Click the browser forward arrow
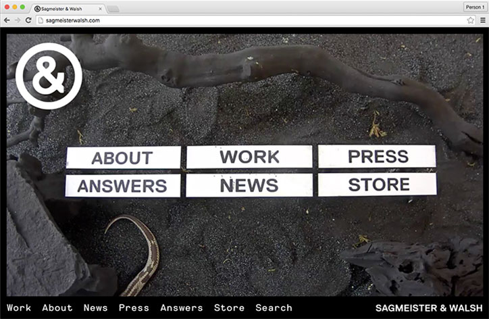This screenshot has width=489, height=319. pos(18,20)
